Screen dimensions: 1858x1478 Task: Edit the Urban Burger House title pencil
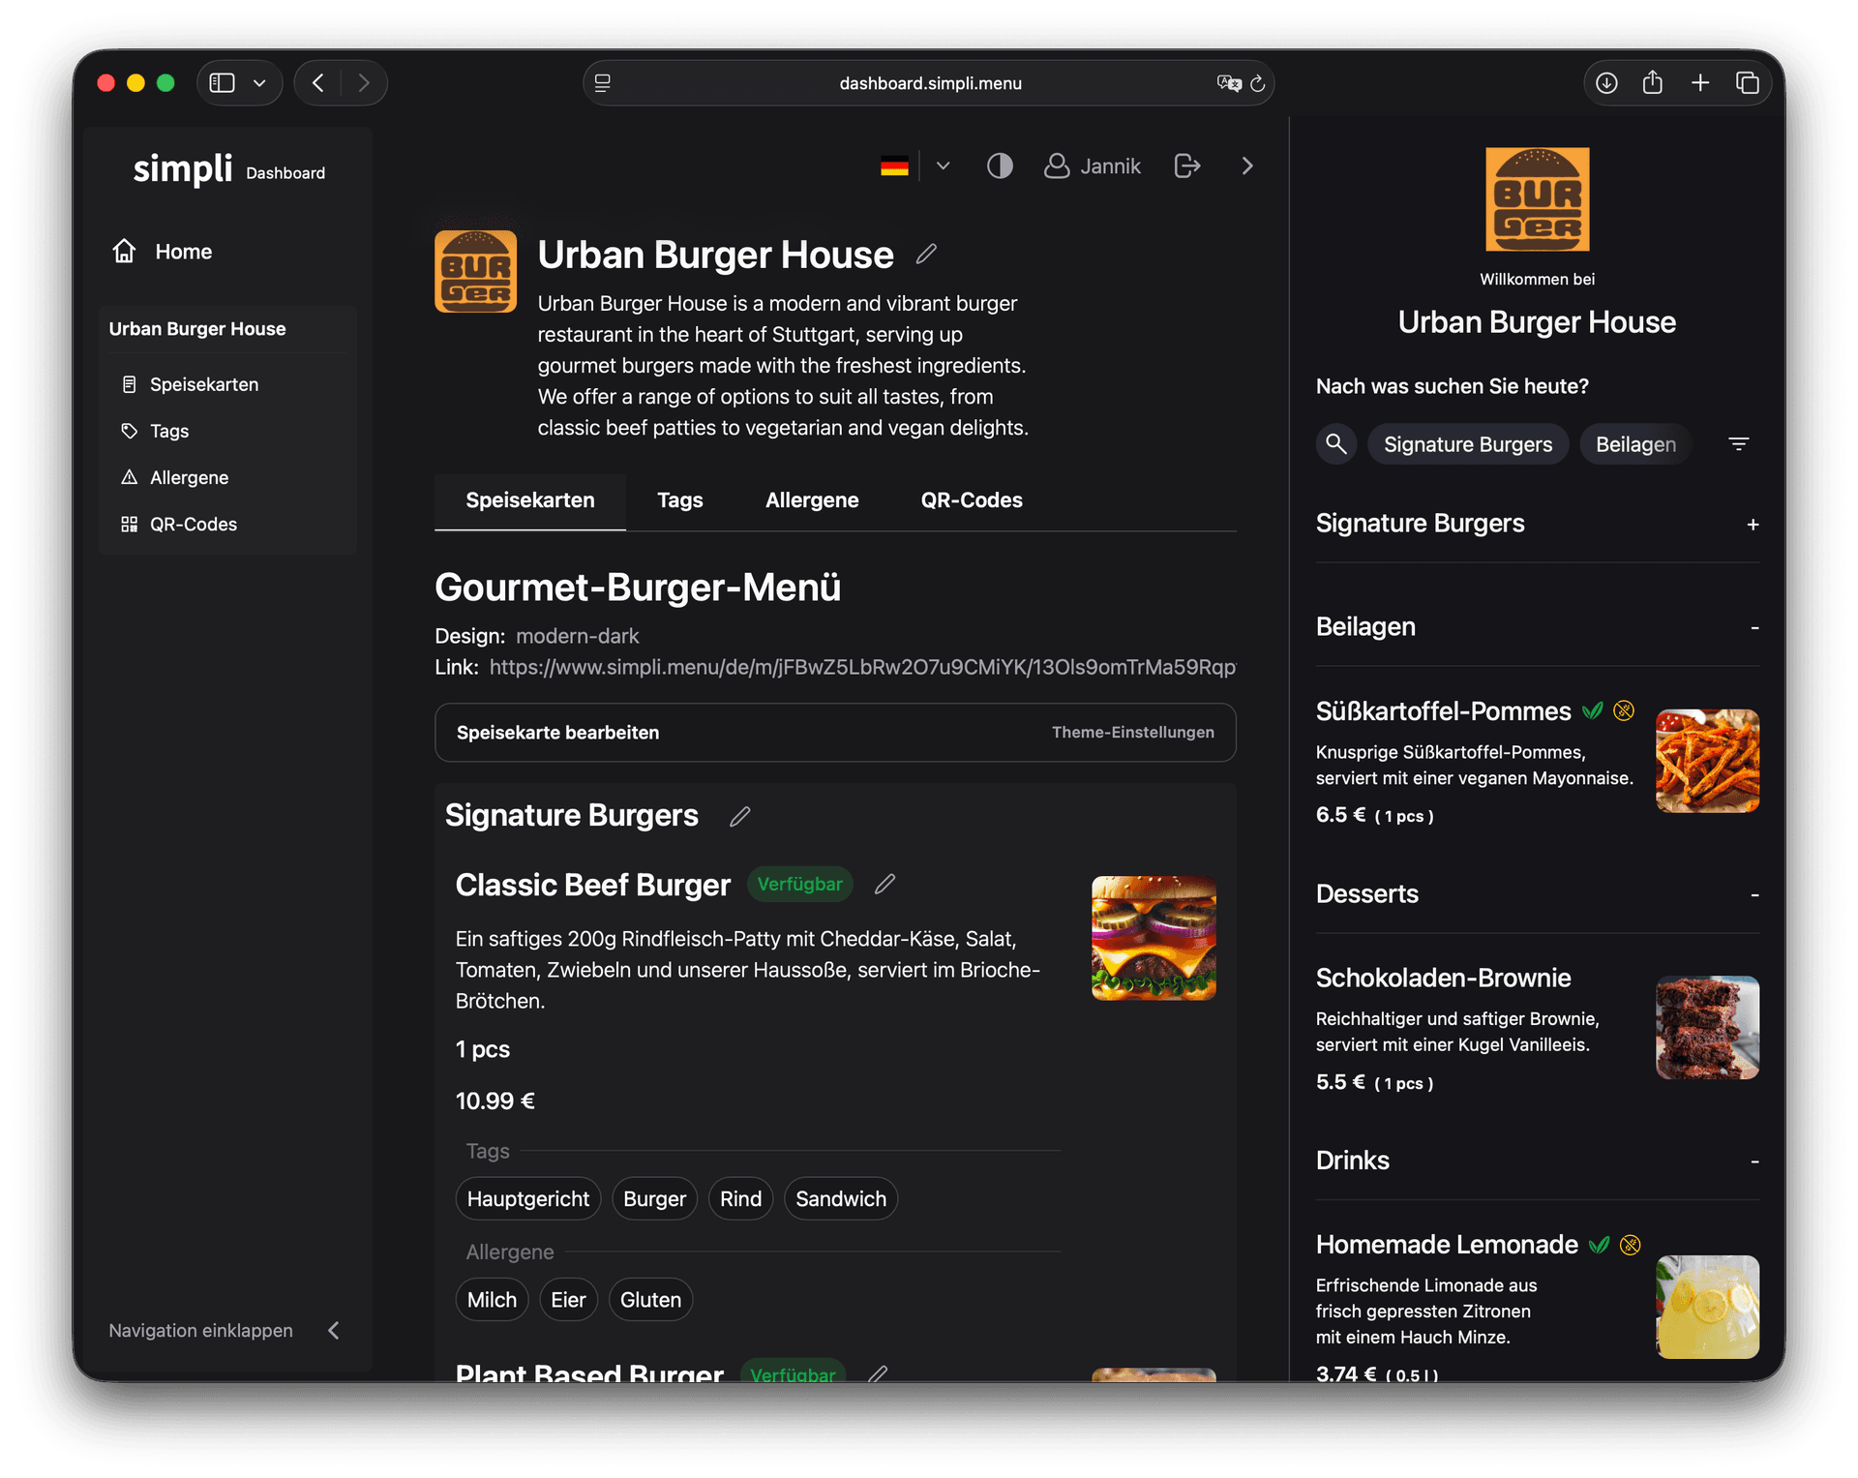point(926,254)
